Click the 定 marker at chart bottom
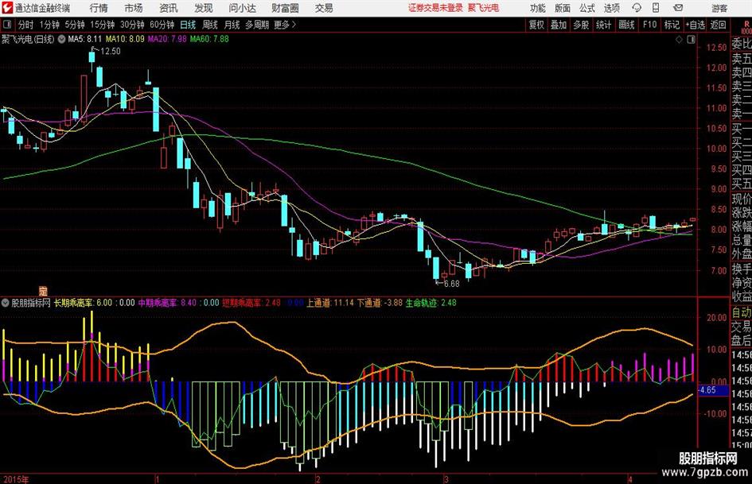 coord(43,290)
